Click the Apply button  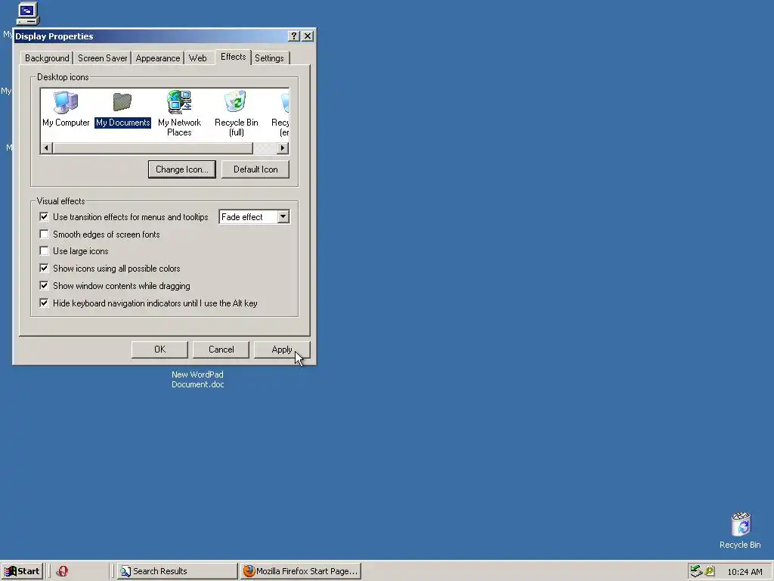(282, 350)
